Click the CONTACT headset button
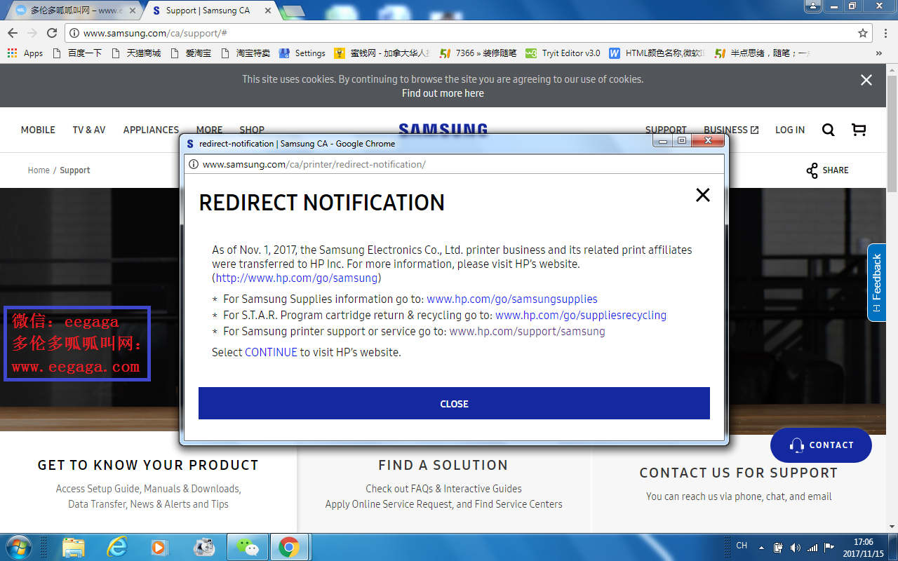The image size is (898, 561). coord(821,445)
